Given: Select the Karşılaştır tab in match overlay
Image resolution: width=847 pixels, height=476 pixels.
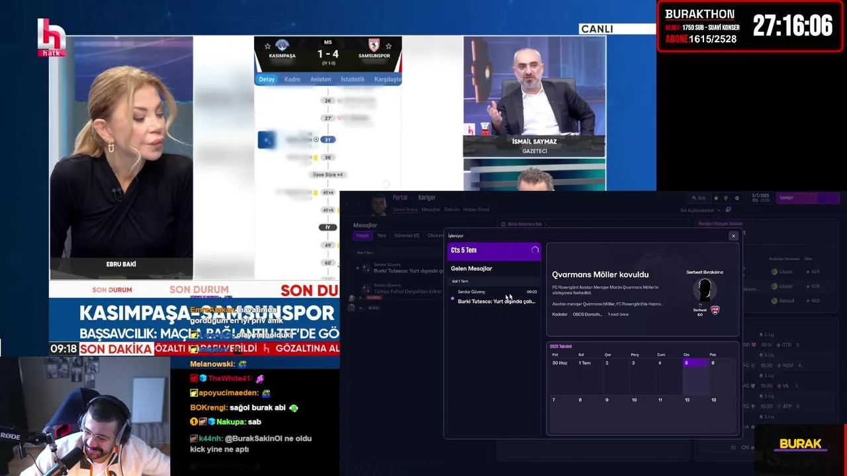Looking at the screenshot, I should click(x=388, y=79).
